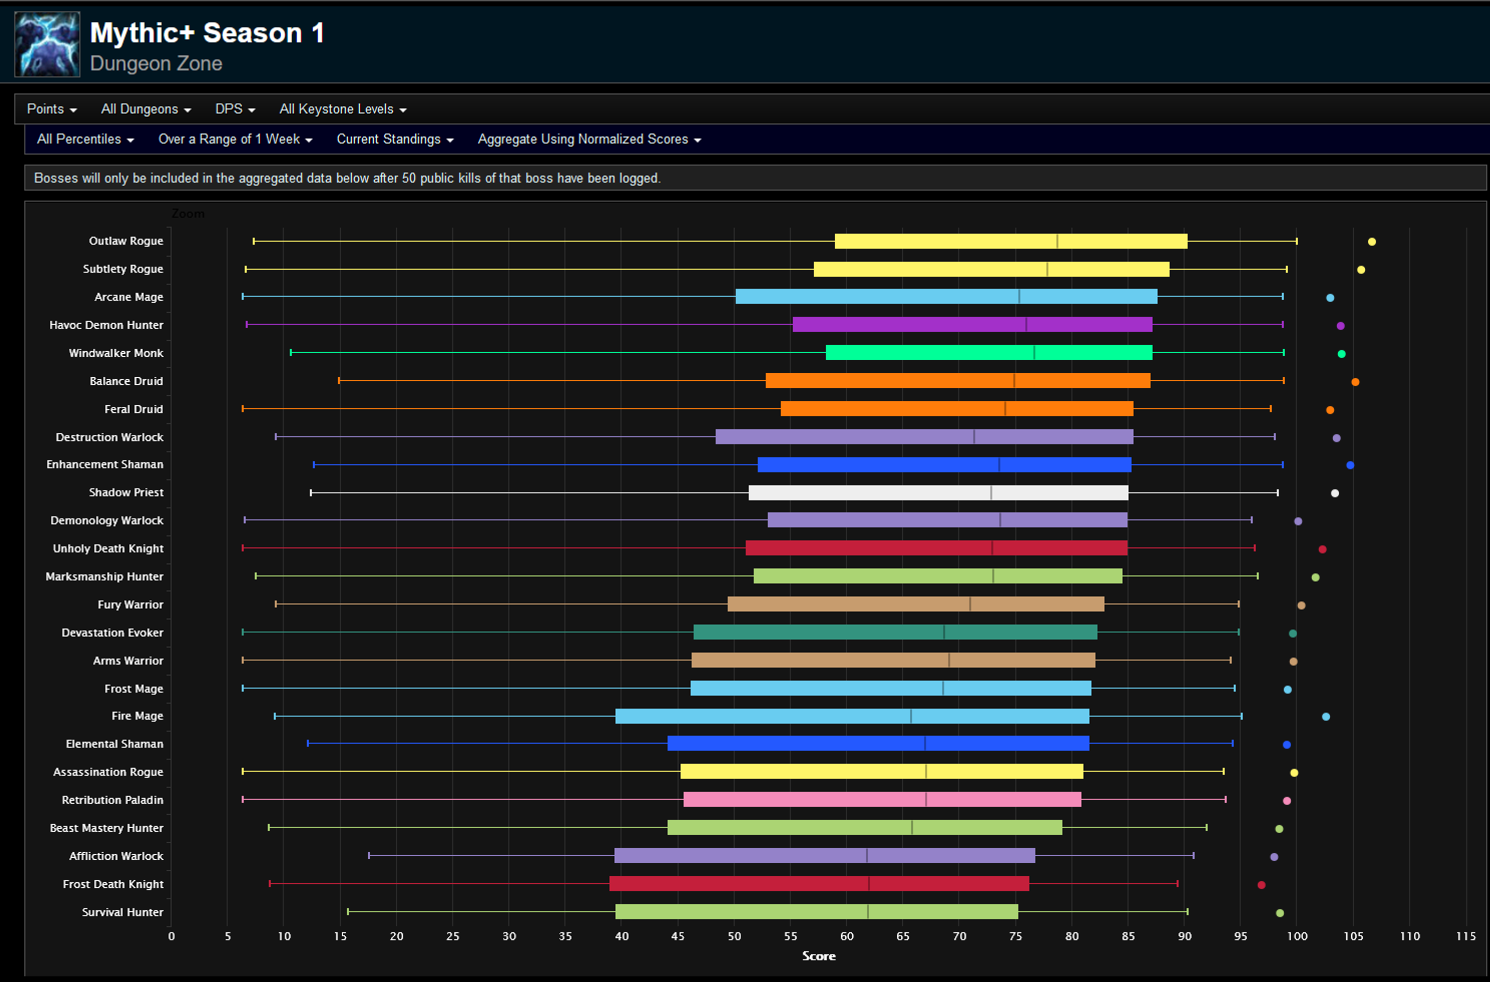
Task: Click the Arcane Mage label
Action: tap(128, 297)
